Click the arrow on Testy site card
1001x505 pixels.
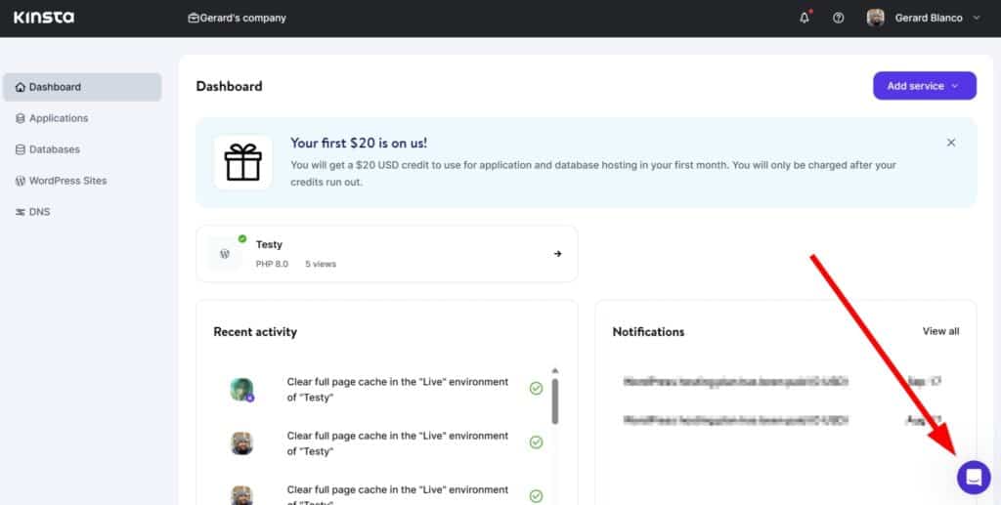click(557, 254)
